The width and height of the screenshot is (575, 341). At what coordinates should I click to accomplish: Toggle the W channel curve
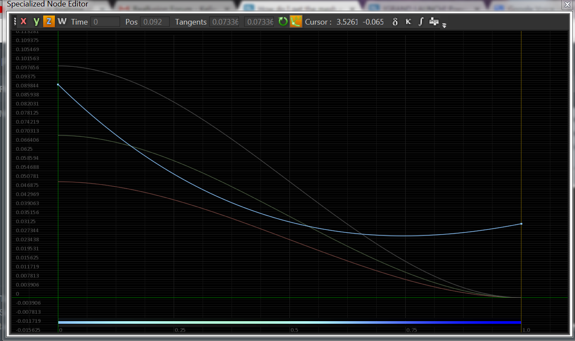pyautogui.click(x=62, y=22)
